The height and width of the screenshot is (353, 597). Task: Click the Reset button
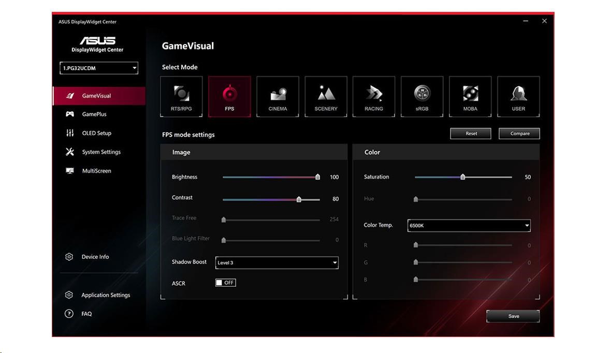[471, 133]
